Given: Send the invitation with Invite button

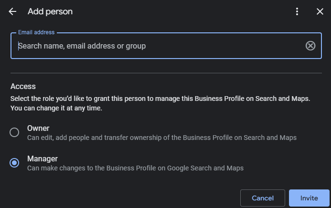Looking at the screenshot, I should coord(309,198).
